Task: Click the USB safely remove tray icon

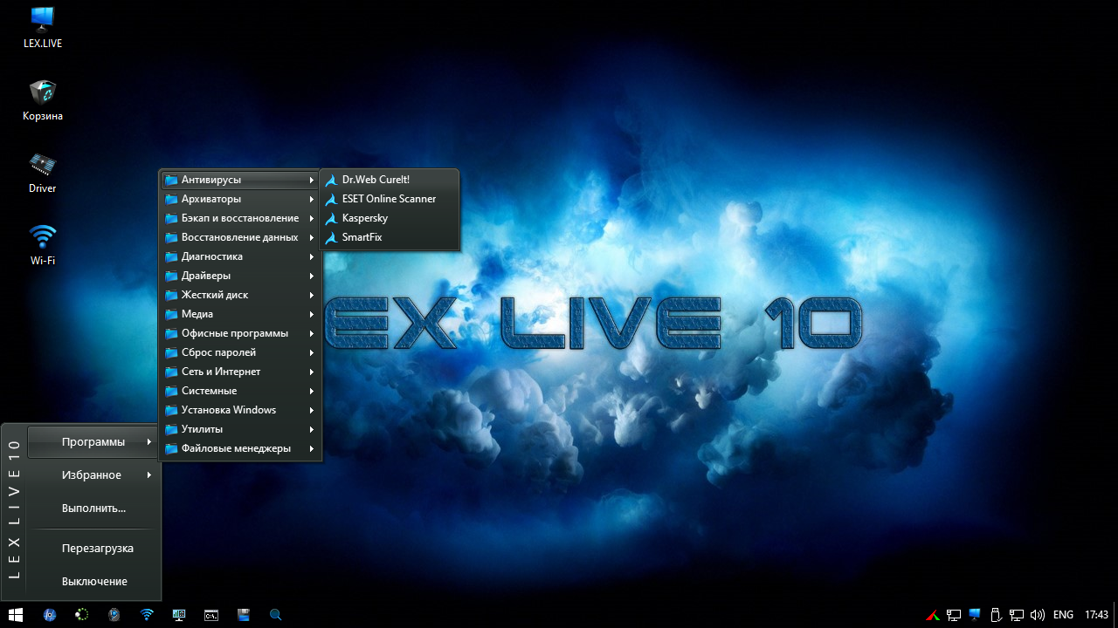Action: point(996,615)
